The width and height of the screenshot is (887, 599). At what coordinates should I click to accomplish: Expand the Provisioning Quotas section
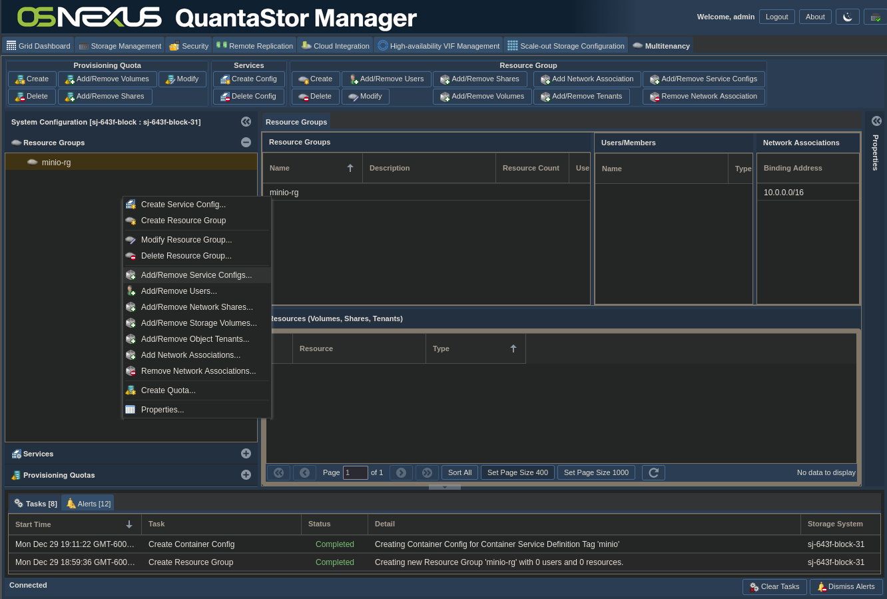[246, 475]
